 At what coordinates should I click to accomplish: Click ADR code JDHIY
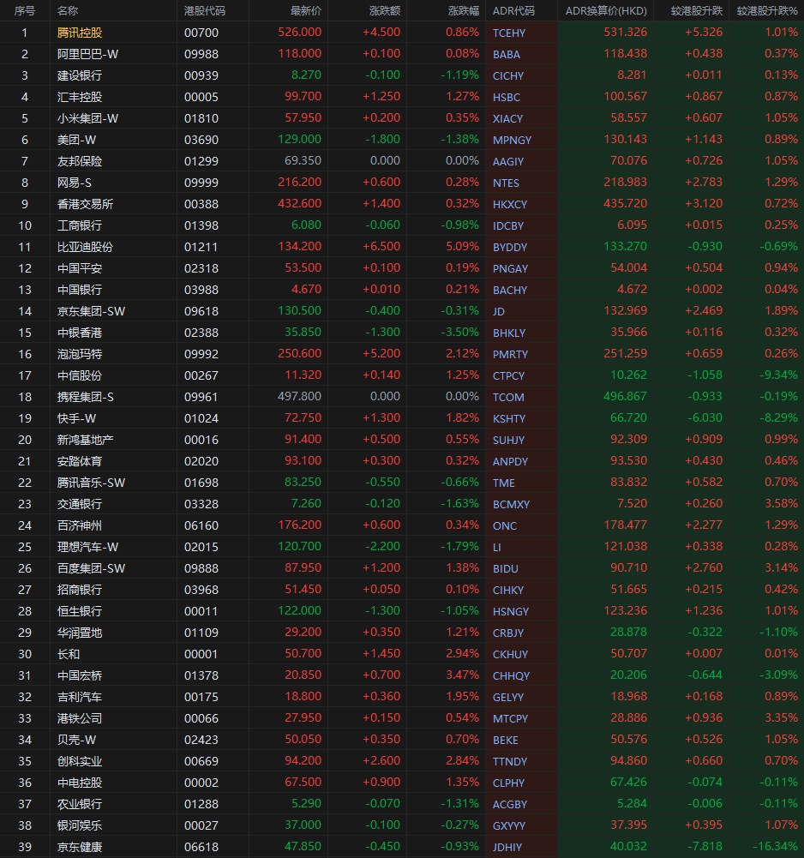pos(507,847)
